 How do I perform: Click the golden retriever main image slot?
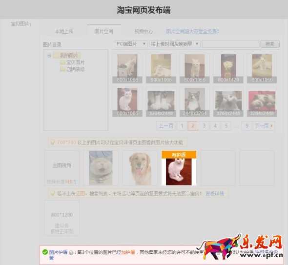tap(140, 168)
